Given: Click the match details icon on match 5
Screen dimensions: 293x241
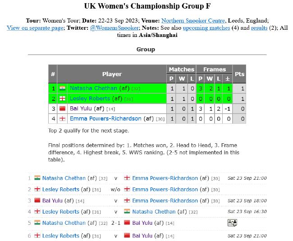Looking at the screenshot, I should click(x=232, y=223).
